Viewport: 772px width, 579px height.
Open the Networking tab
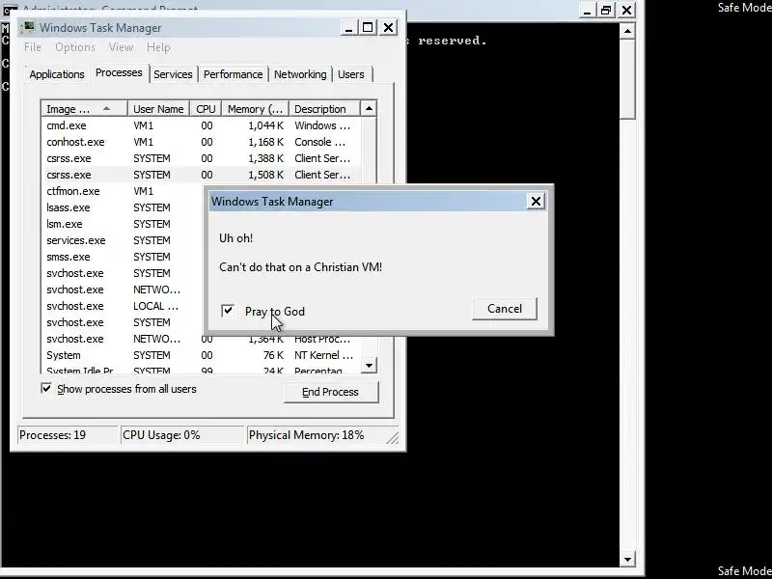pyautogui.click(x=300, y=74)
